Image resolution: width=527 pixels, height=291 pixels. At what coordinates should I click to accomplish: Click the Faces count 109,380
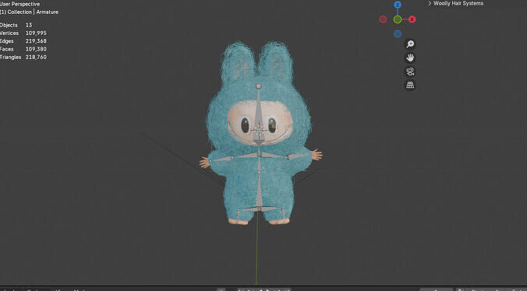[x=36, y=49]
